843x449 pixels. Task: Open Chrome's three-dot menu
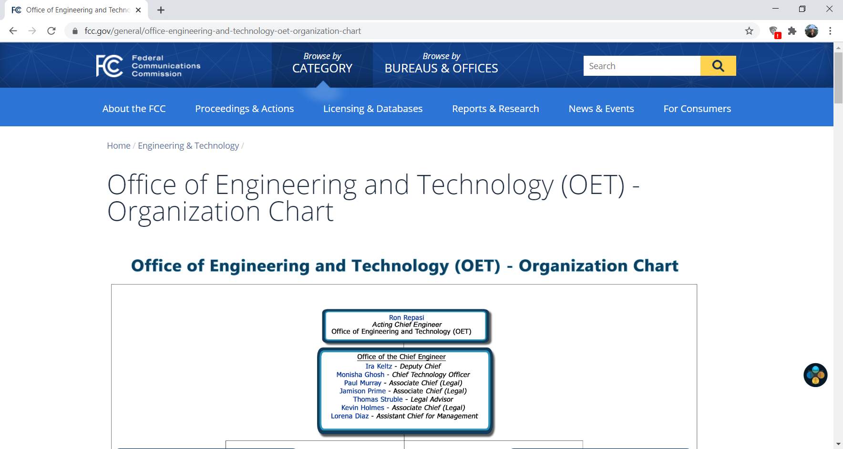tap(830, 31)
